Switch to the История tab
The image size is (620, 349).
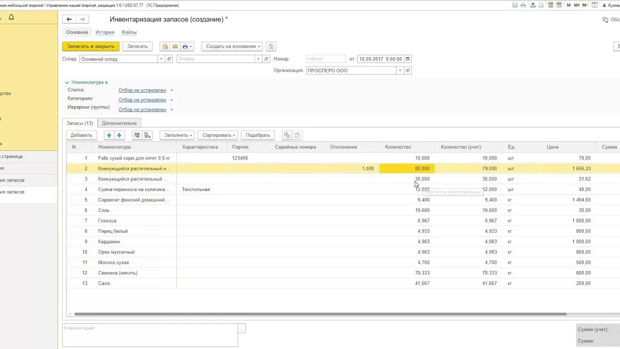coord(105,32)
